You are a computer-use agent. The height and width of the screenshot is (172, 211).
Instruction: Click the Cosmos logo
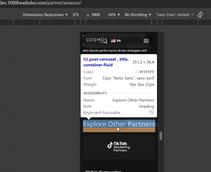point(96,41)
